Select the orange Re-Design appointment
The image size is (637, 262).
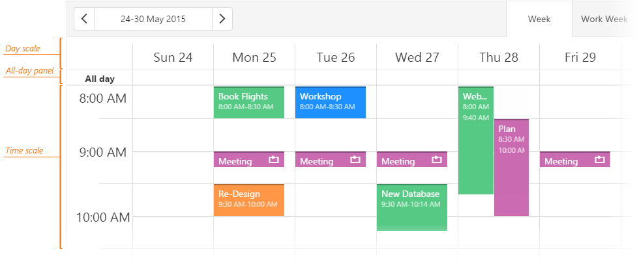[248, 200]
